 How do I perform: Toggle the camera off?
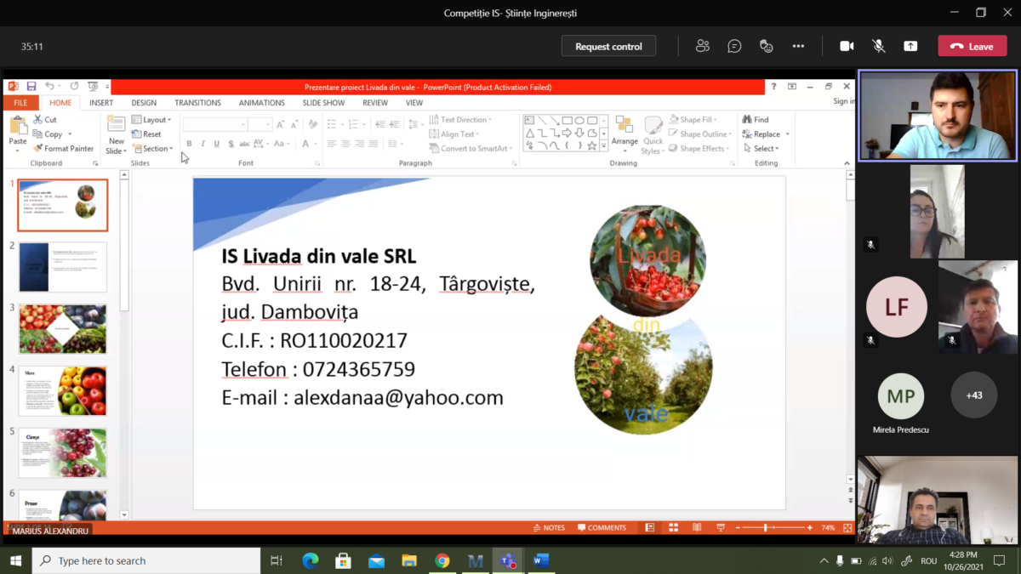pos(847,46)
